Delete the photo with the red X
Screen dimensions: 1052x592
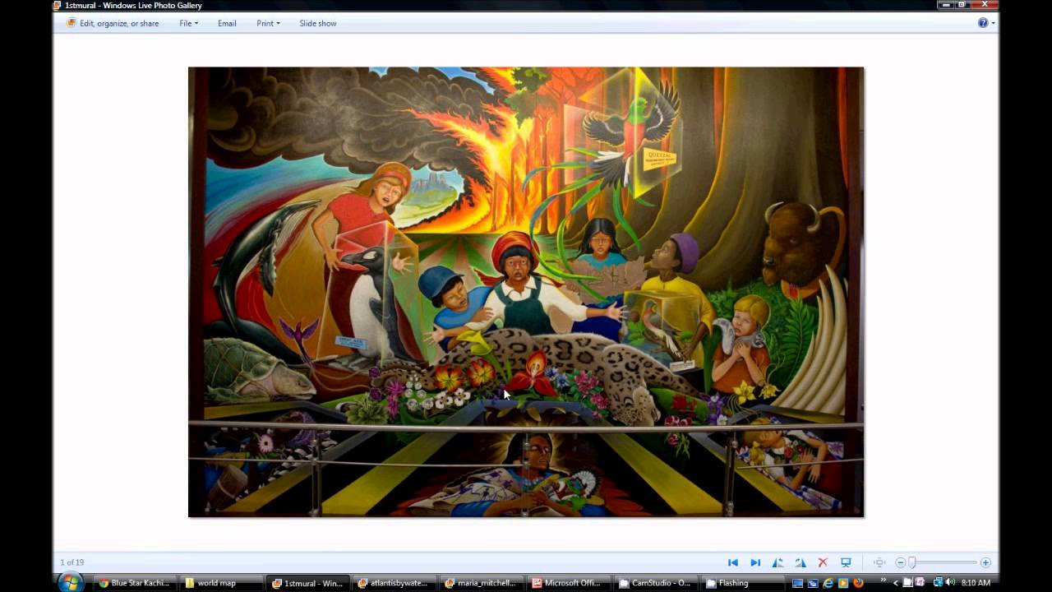823,562
